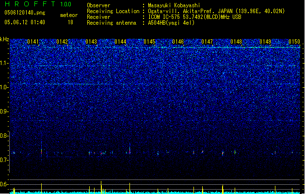The image size is (305, 194).
Task: Click the 0.8 frequency axis label
Action: pos(4,136)
